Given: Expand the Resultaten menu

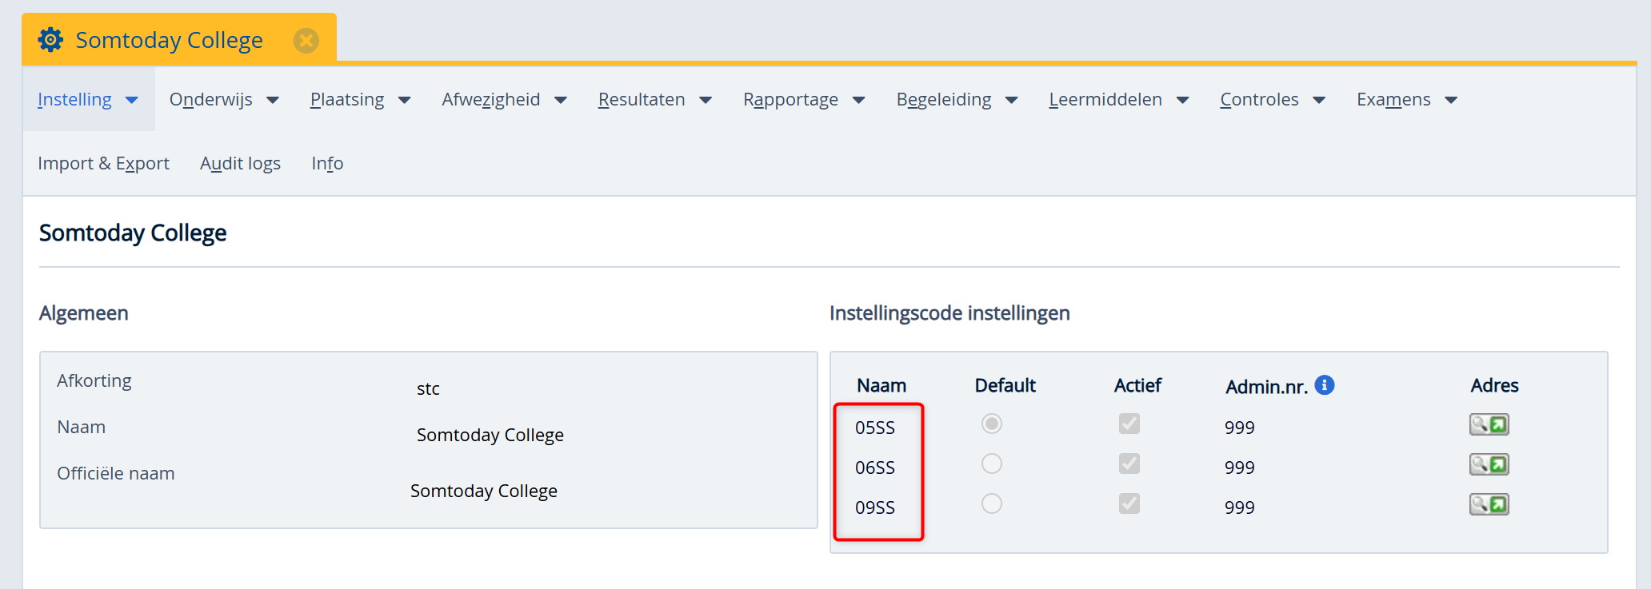Looking at the screenshot, I should 654,99.
